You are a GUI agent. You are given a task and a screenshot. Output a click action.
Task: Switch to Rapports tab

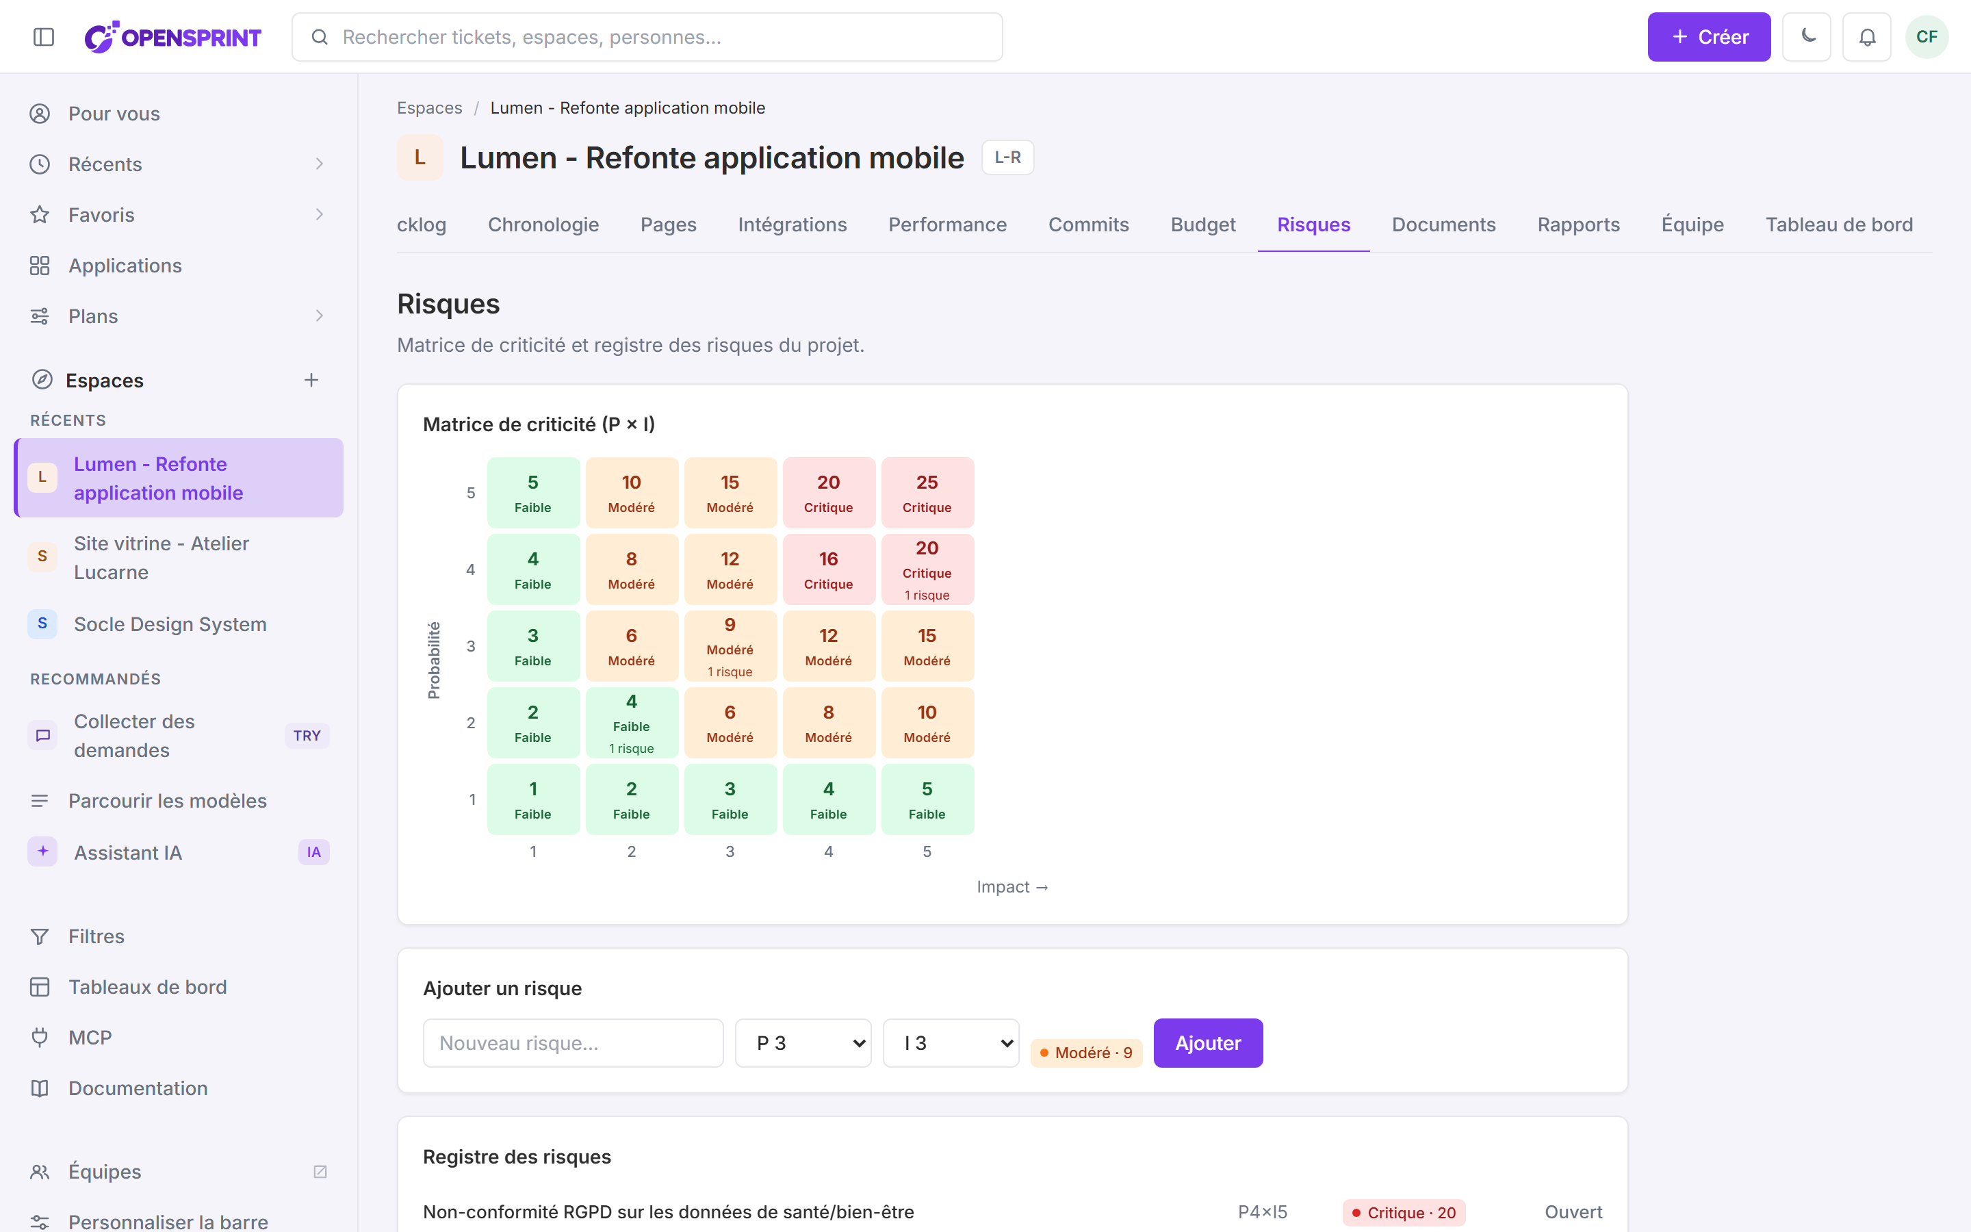[x=1578, y=224]
